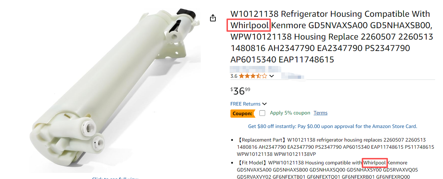
Task: Expand the FREE Returns dropdown
Action: 249,104
